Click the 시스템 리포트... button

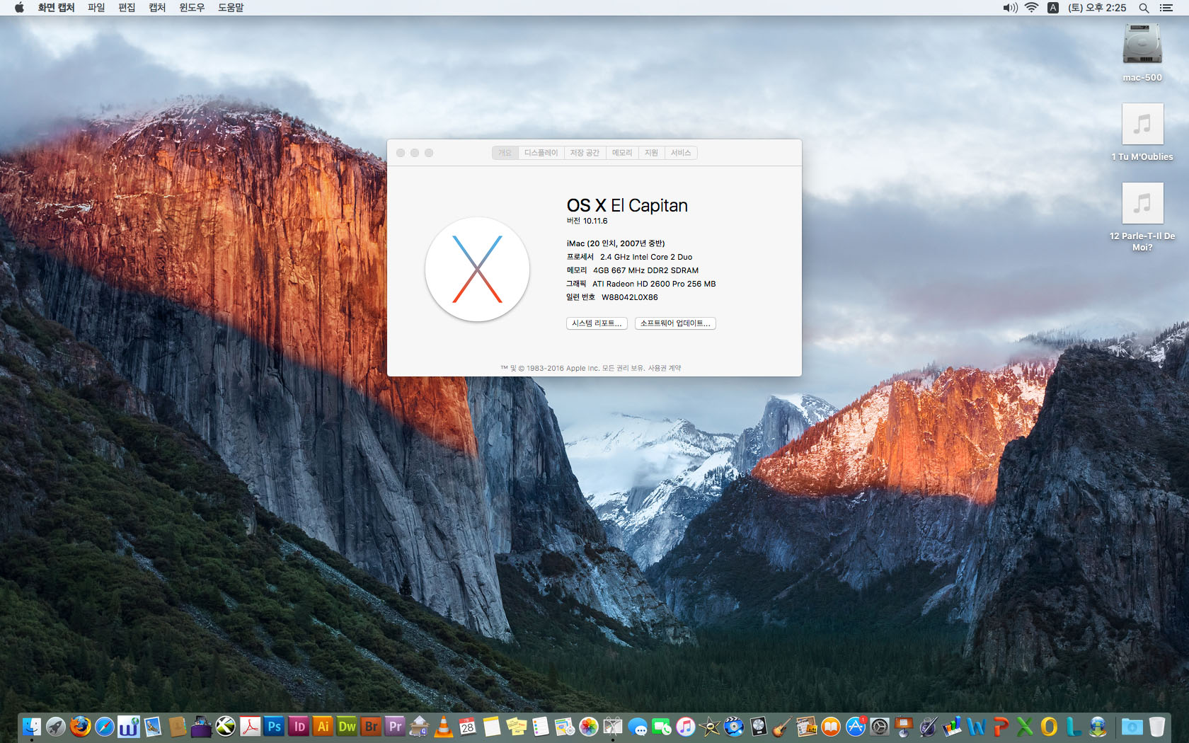[x=597, y=323]
